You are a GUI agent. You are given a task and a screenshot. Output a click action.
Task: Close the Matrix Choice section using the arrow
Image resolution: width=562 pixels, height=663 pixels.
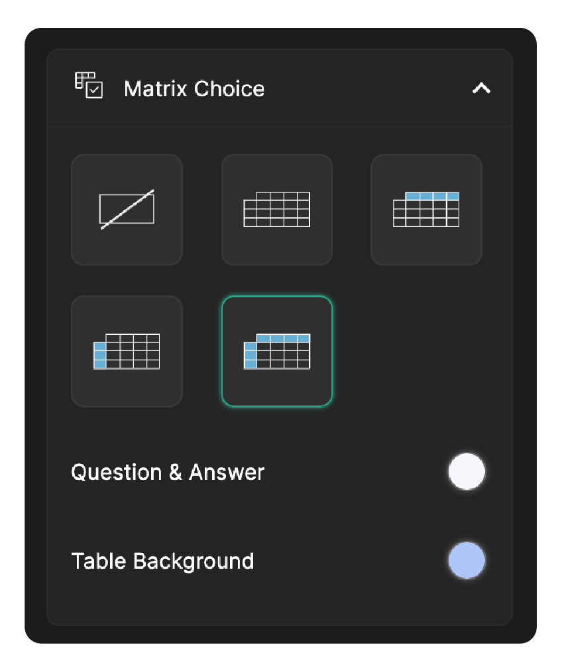(482, 88)
